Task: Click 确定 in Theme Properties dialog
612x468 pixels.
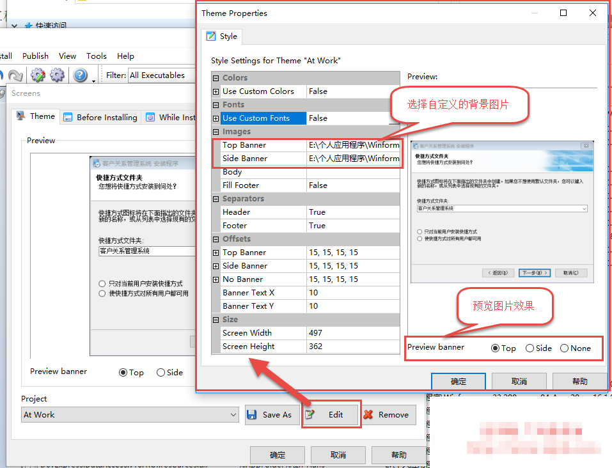Action: pyautogui.click(x=459, y=381)
